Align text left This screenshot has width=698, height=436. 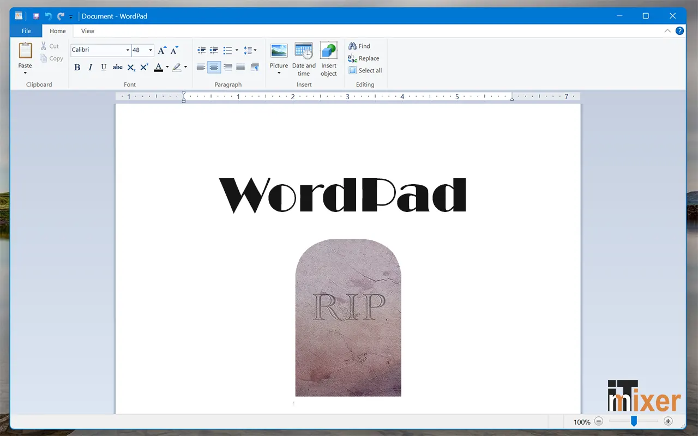point(201,67)
